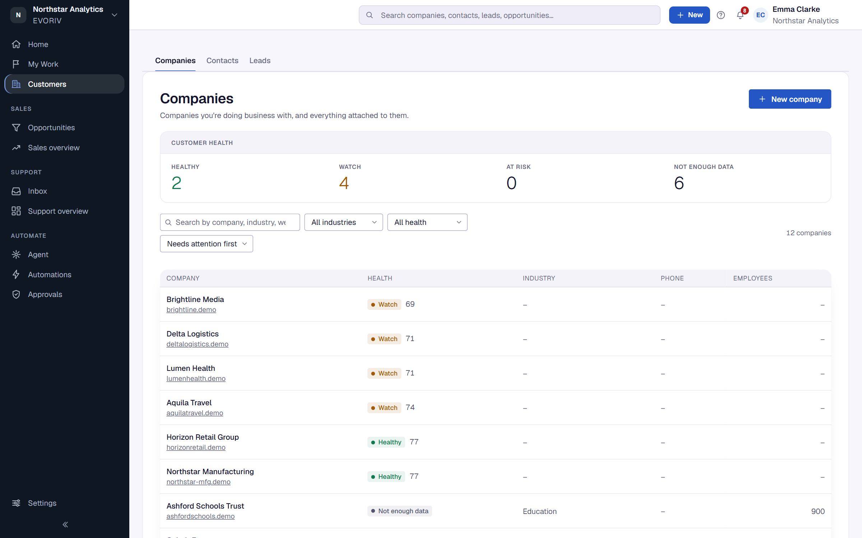The width and height of the screenshot is (862, 538).
Task: Click the Lumen Health company name
Action: pos(191,368)
